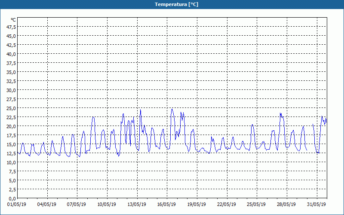Select the 01/05/19 date label

pos(17,205)
